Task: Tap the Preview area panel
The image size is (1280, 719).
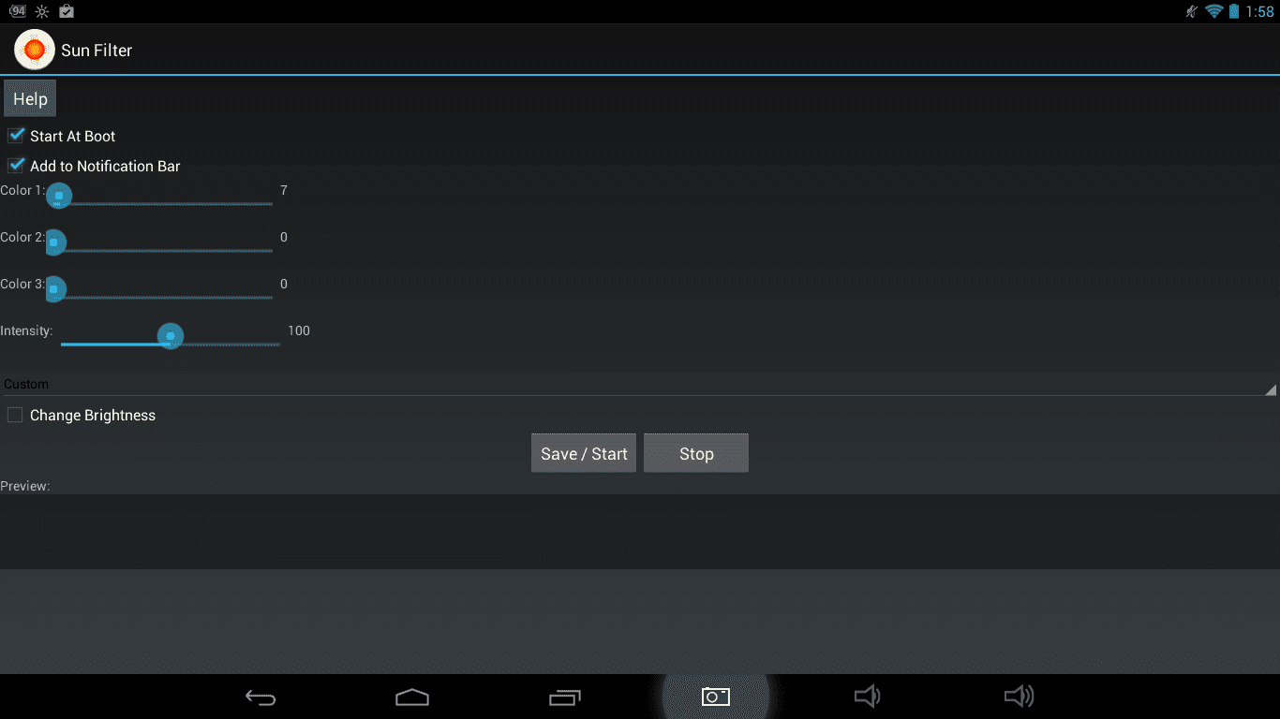Action: [640, 531]
